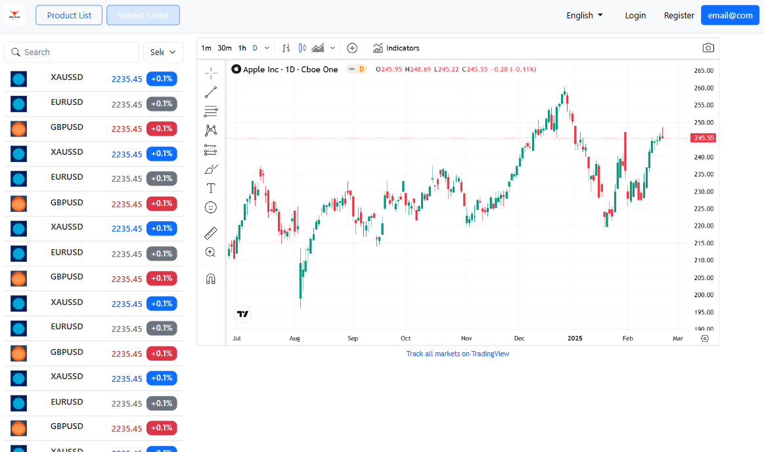Switch to bars chart style
This screenshot has width=764, height=452.
(x=286, y=48)
